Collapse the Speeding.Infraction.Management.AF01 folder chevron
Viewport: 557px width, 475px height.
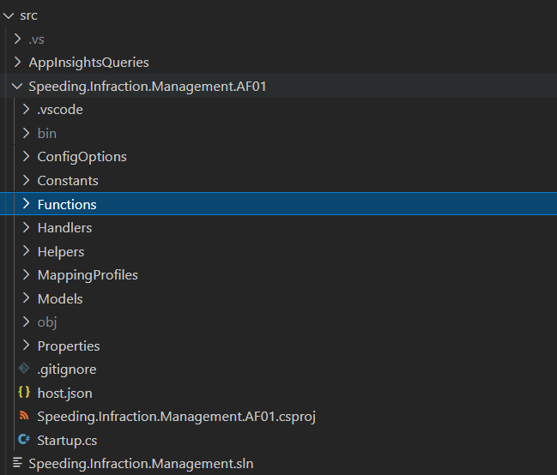(x=17, y=86)
